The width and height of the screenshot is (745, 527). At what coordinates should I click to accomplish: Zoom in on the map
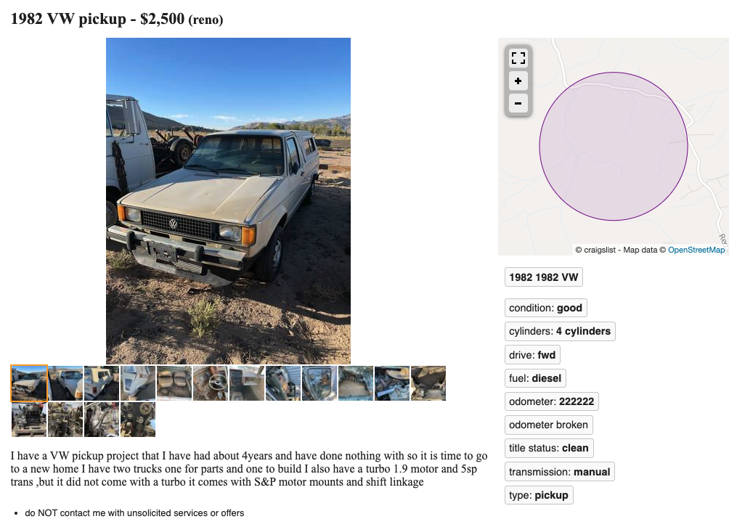click(518, 81)
